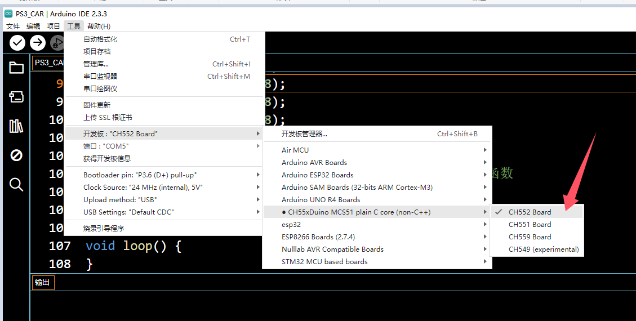The image size is (636, 321).
Task: Switch to the 输出 output panel tab
Action: [42, 283]
